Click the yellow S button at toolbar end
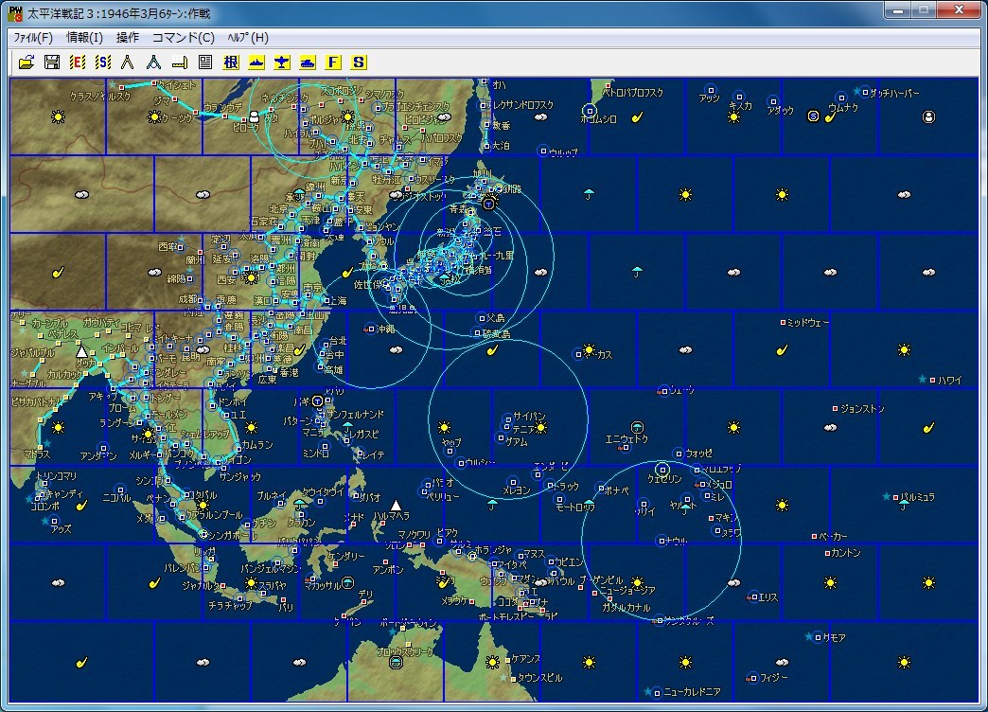The height and width of the screenshot is (712, 988). (359, 62)
